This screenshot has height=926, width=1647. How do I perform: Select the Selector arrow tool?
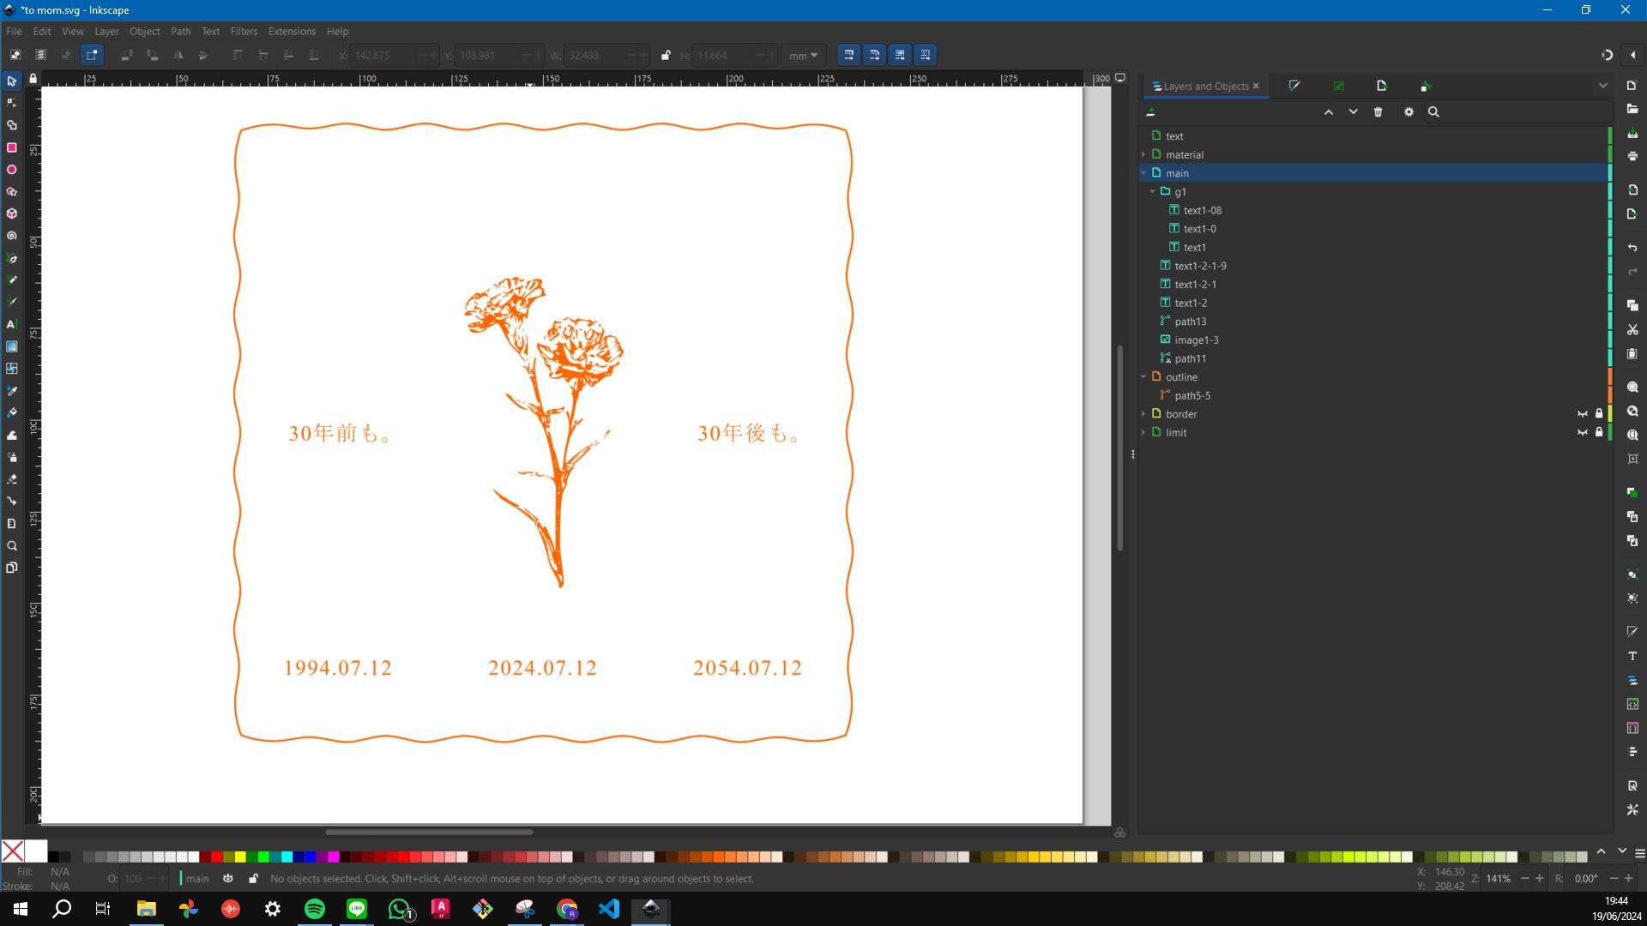click(x=12, y=81)
